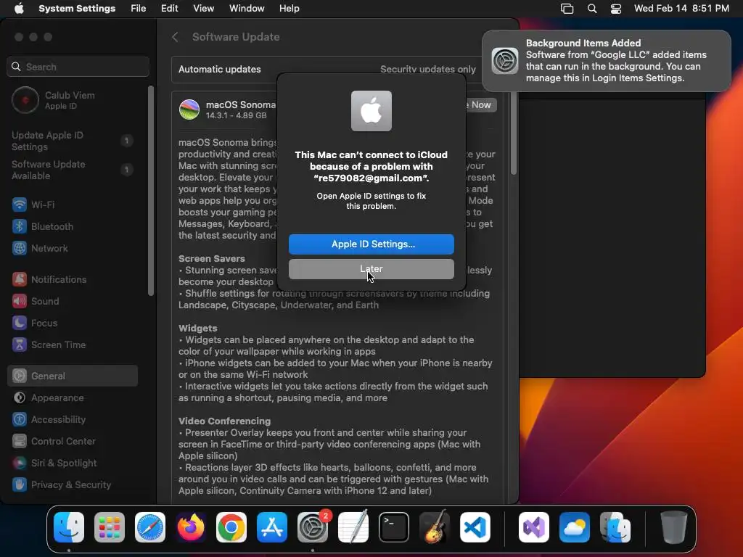743x557 pixels.
Task: Open the System Settings app menu
Action: [x=77, y=9]
